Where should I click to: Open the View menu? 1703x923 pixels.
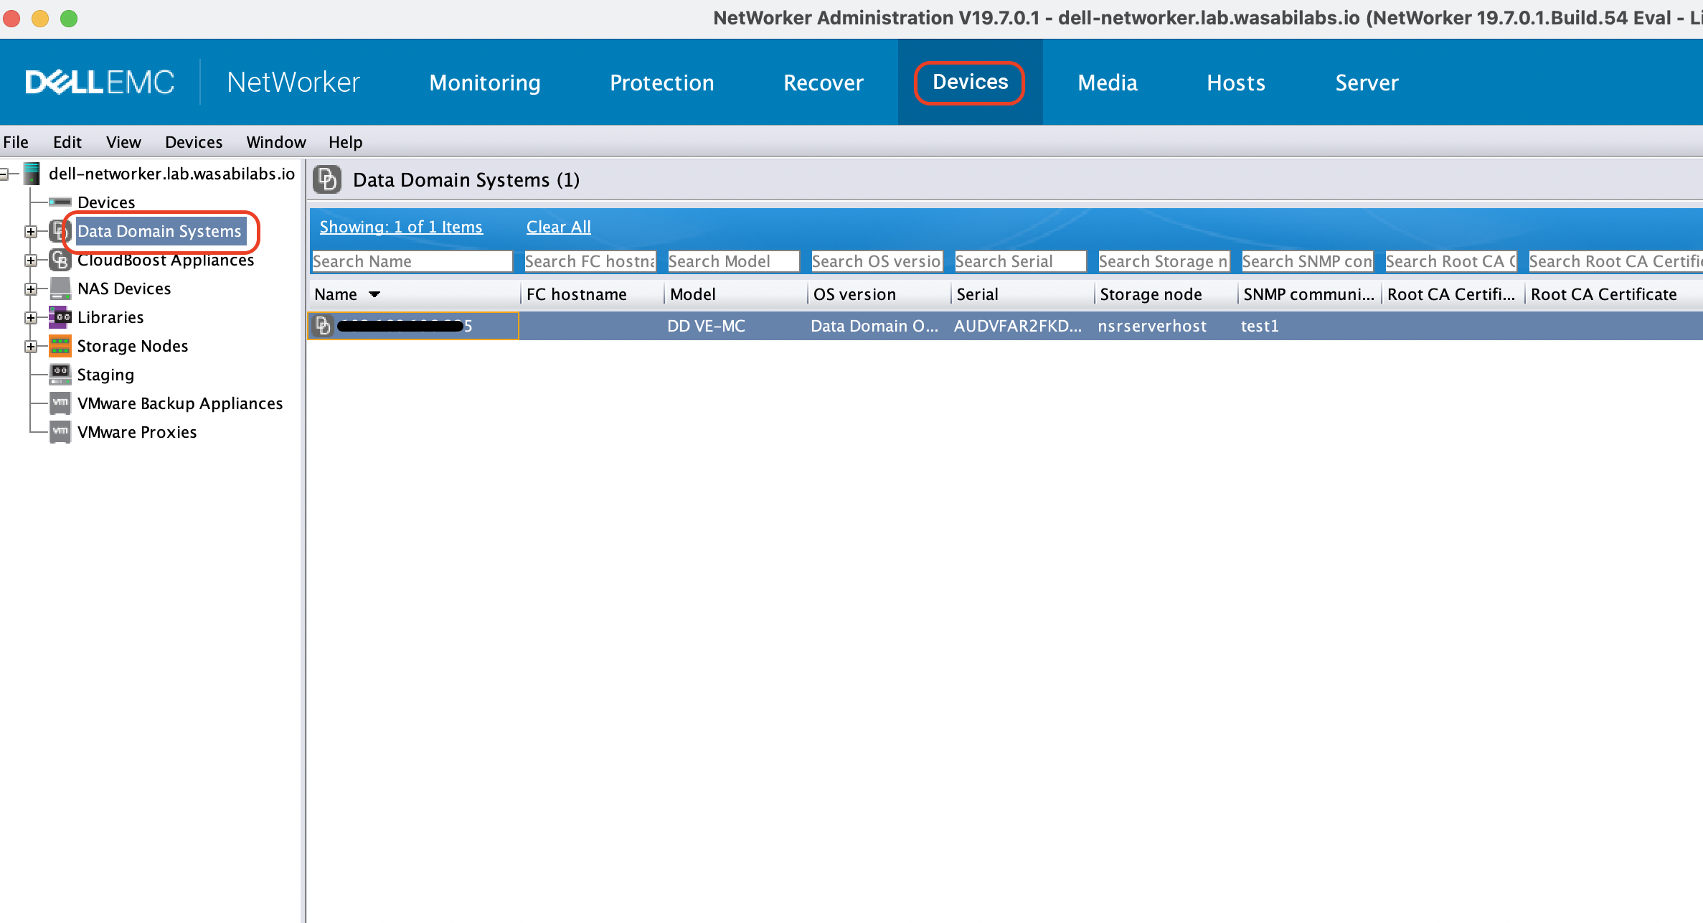[123, 142]
